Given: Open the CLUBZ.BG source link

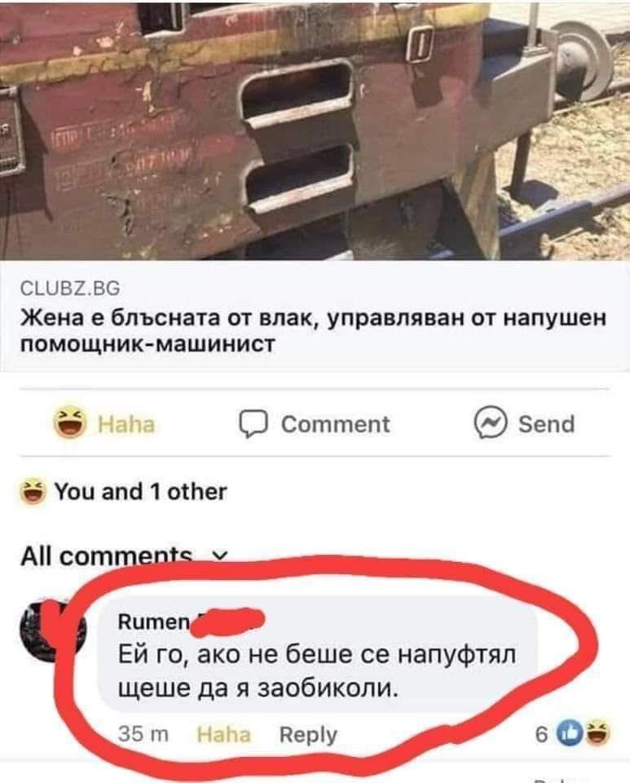Looking at the screenshot, I should 70,288.
